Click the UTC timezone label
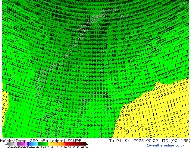The height and width of the screenshot is (148, 191). (x=164, y=141)
